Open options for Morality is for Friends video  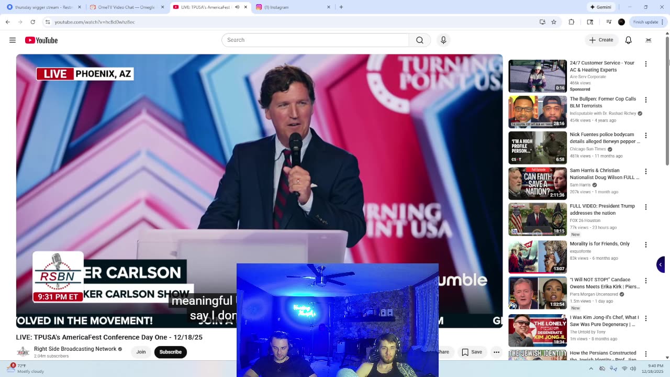coord(646,245)
